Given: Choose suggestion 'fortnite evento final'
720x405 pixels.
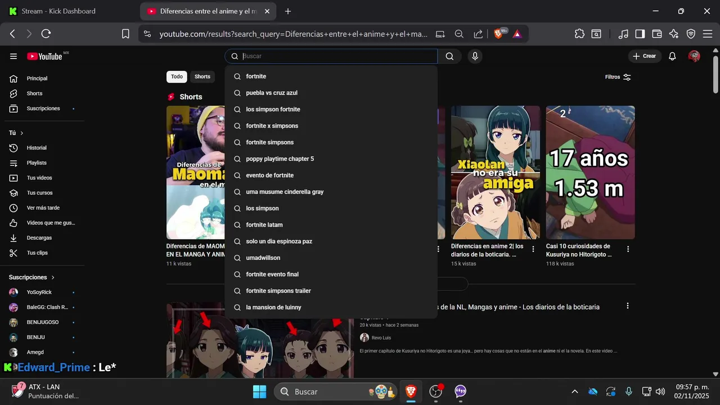Looking at the screenshot, I should click(331, 274).
